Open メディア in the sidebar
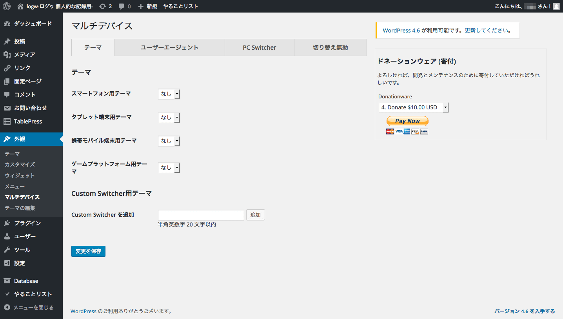This screenshot has height=319, width=563. 24,55
